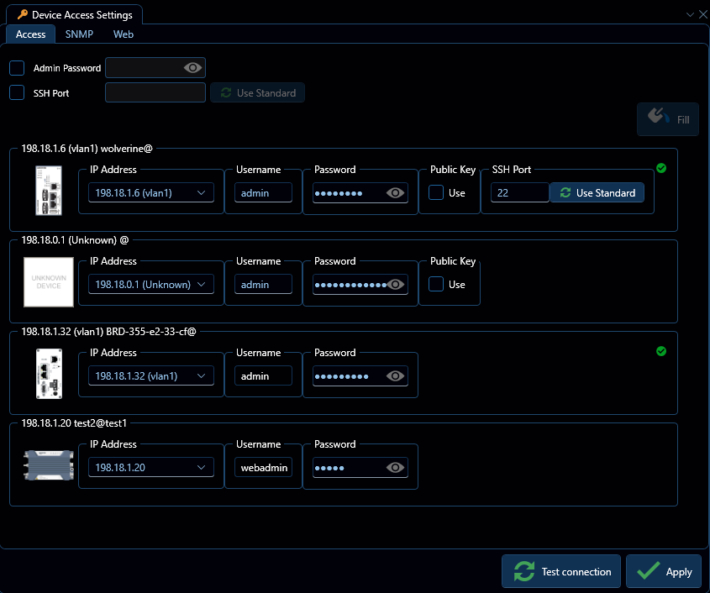Open IP Address dropdown 198.18.0.1 (Unknown)

tap(150, 284)
